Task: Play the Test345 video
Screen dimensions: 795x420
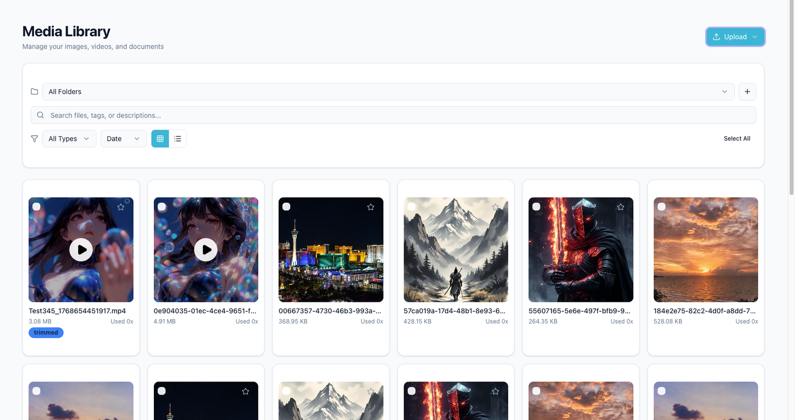Action: point(81,249)
